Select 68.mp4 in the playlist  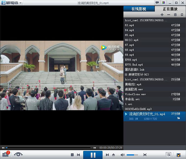coord(154,50)
